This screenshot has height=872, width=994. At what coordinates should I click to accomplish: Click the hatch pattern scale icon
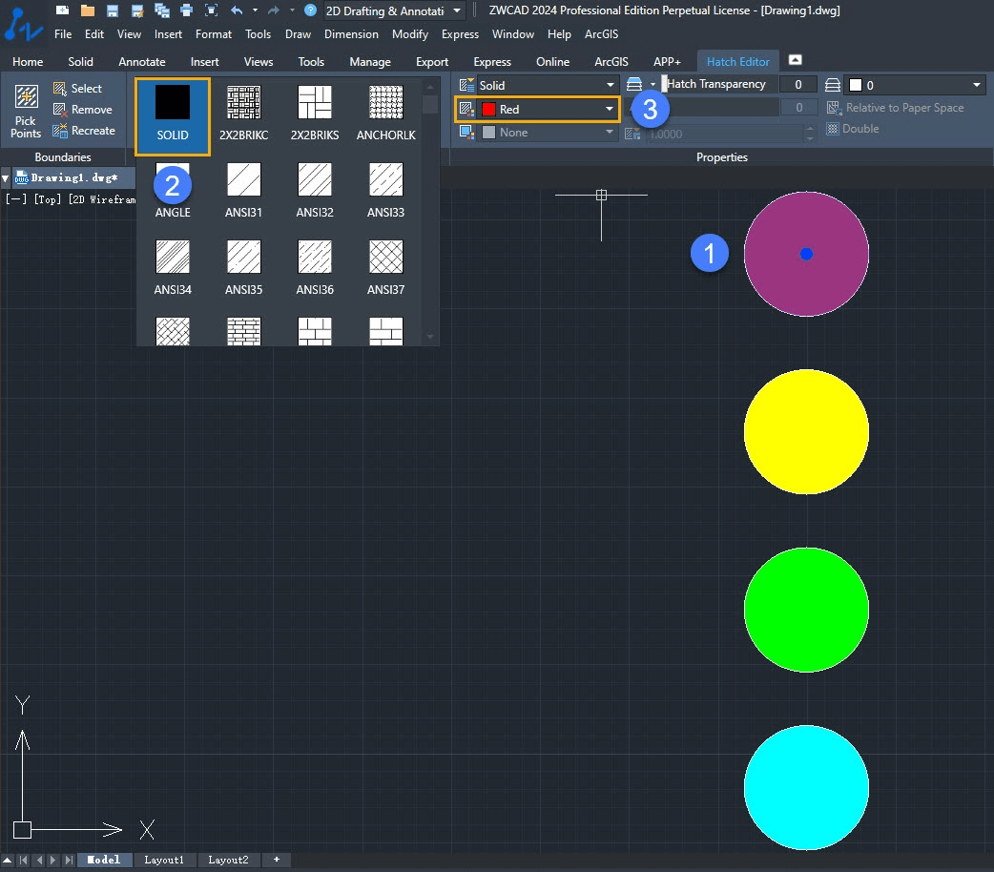[x=632, y=134]
